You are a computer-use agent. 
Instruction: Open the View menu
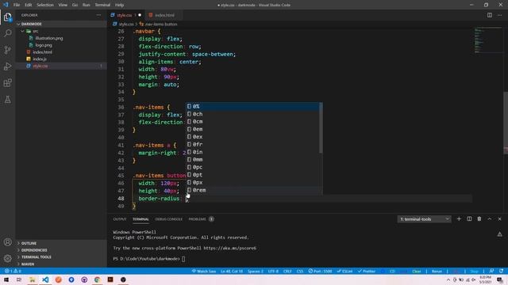pyautogui.click(x=63, y=5)
